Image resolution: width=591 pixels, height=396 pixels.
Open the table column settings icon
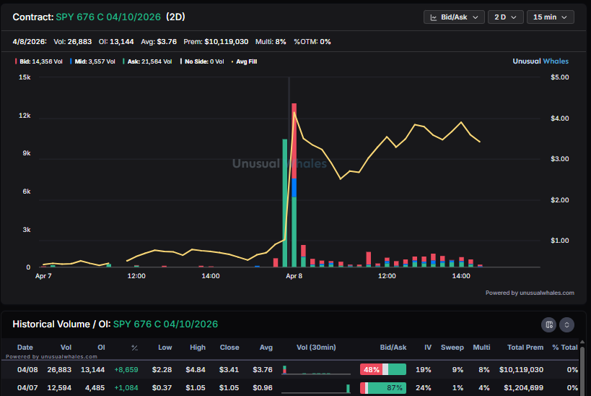549,324
